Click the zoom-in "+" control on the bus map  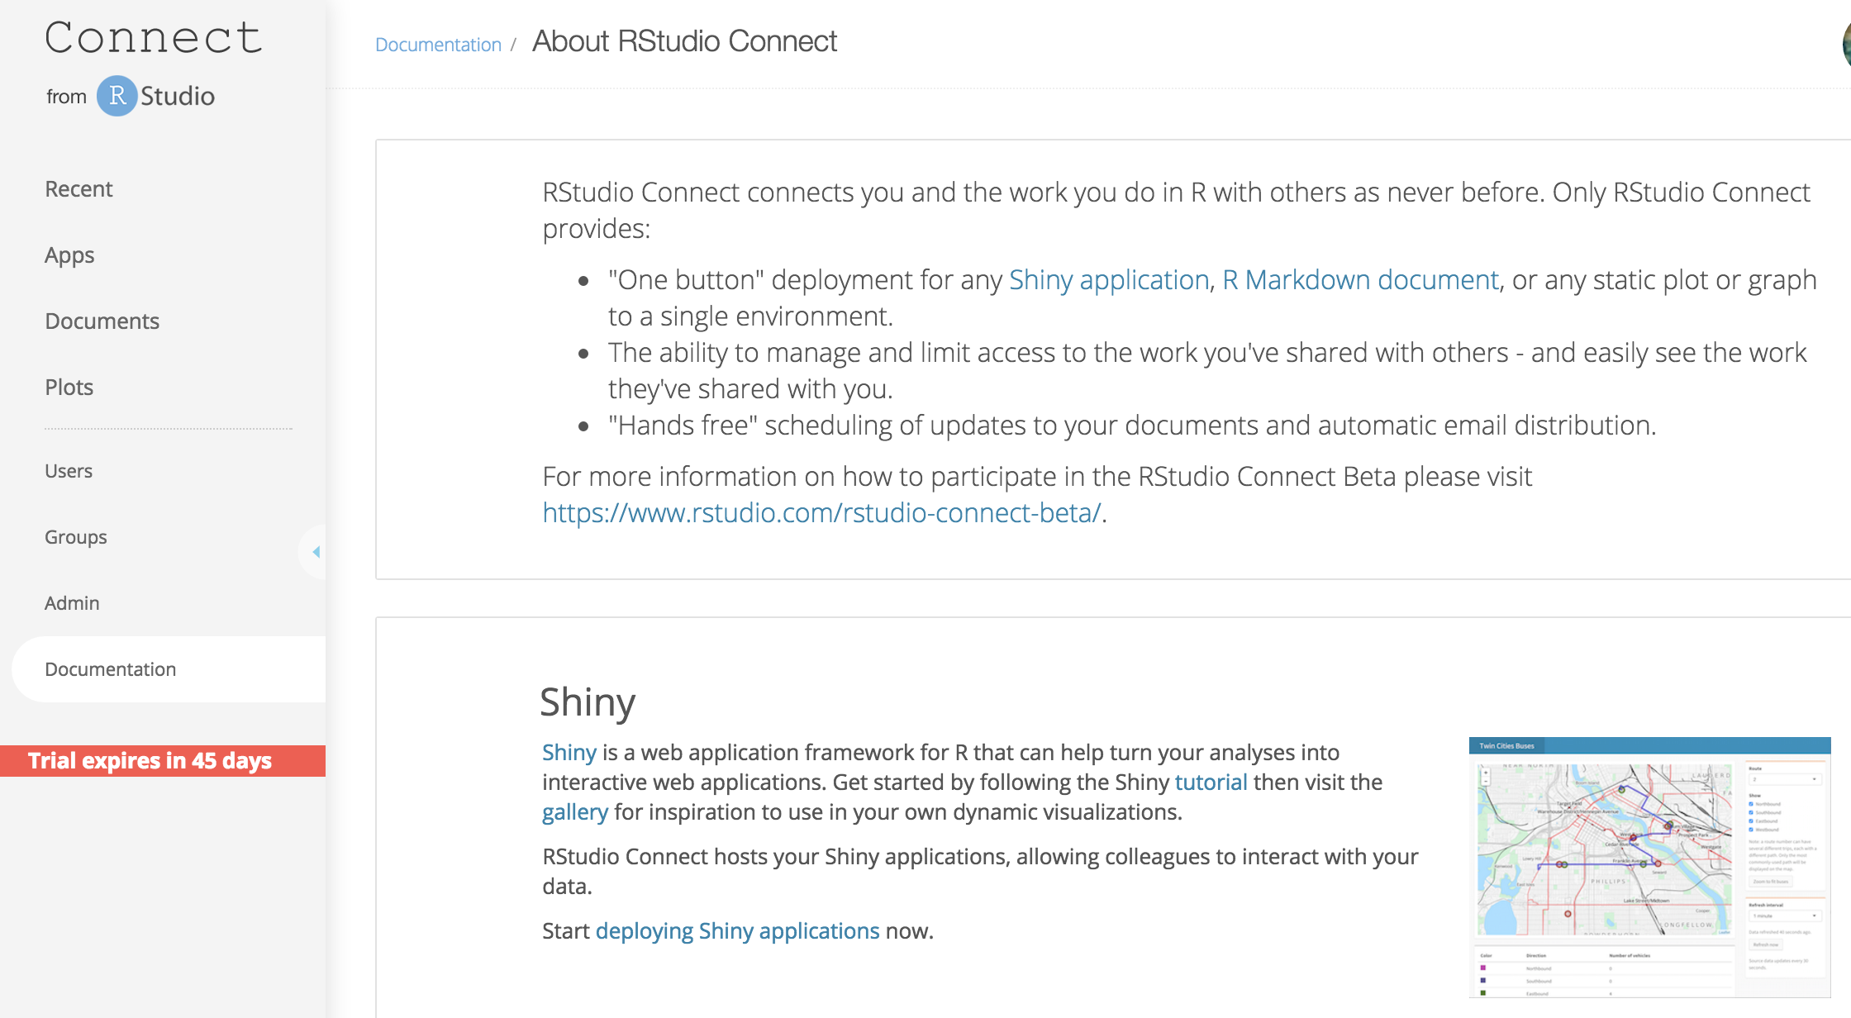(x=1486, y=772)
